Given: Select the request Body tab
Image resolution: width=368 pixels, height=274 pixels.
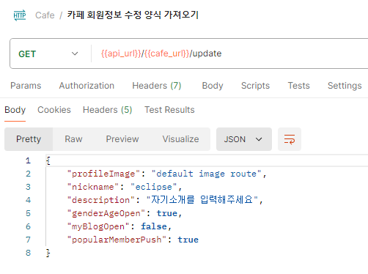Looking at the screenshot, I should coord(213,86).
